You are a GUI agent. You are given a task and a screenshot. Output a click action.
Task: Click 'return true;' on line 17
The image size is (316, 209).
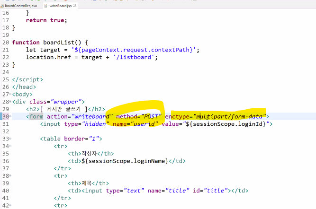click(46, 20)
